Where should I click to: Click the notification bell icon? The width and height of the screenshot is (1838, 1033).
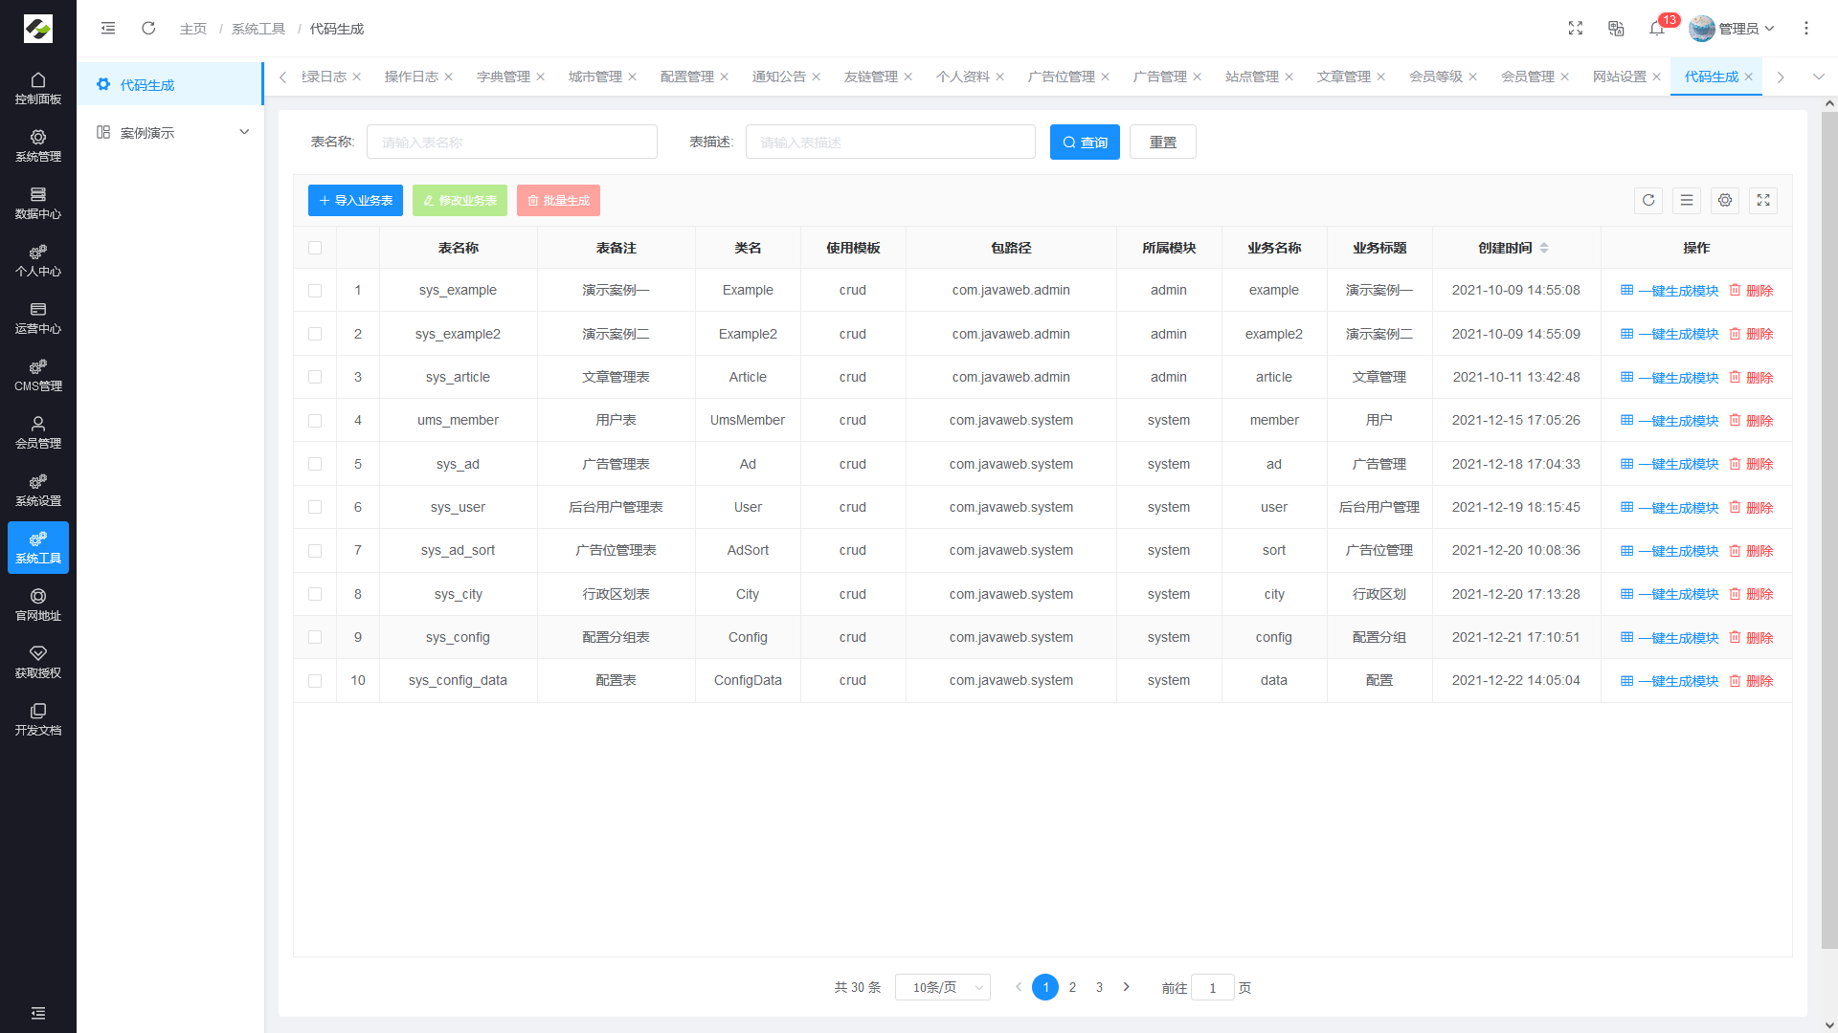(1656, 29)
